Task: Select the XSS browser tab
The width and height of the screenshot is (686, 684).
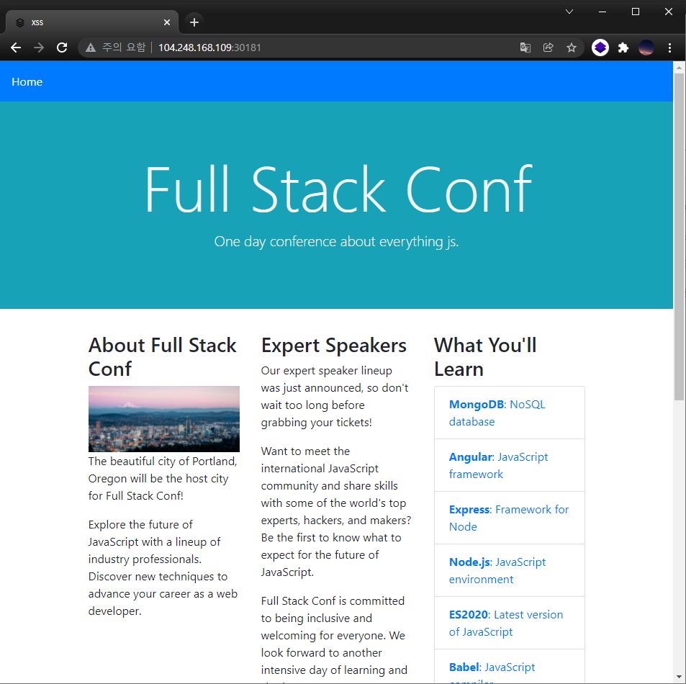Action: click(x=92, y=22)
